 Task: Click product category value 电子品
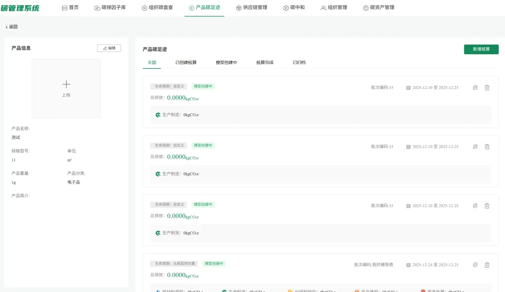74,182
